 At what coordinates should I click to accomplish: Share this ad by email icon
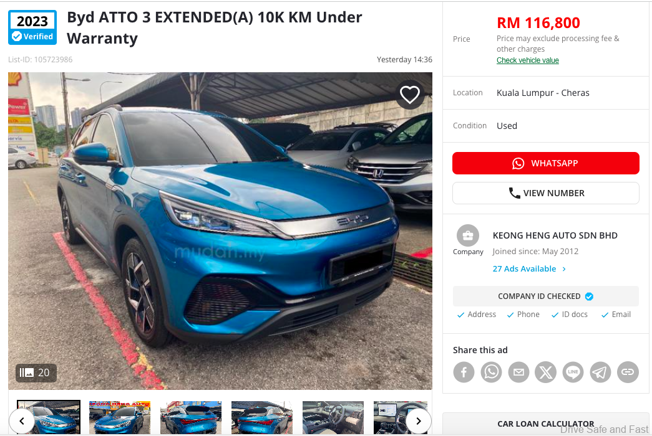point(518,372)
